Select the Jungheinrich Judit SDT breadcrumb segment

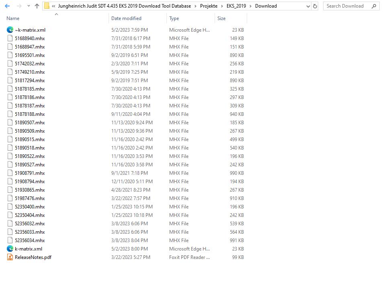click(x=125, y=6)
